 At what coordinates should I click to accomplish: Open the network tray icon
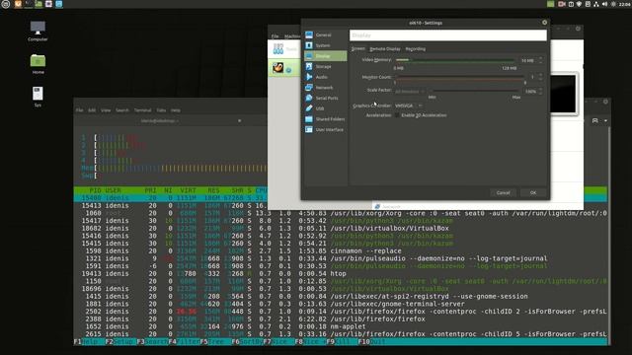pyautogui.click(x=596, y=4)
